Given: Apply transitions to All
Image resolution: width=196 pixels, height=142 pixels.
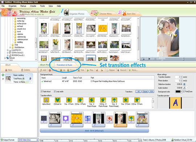Looking at the screenshot, I should pyautogui.click(x=138, y=92).
